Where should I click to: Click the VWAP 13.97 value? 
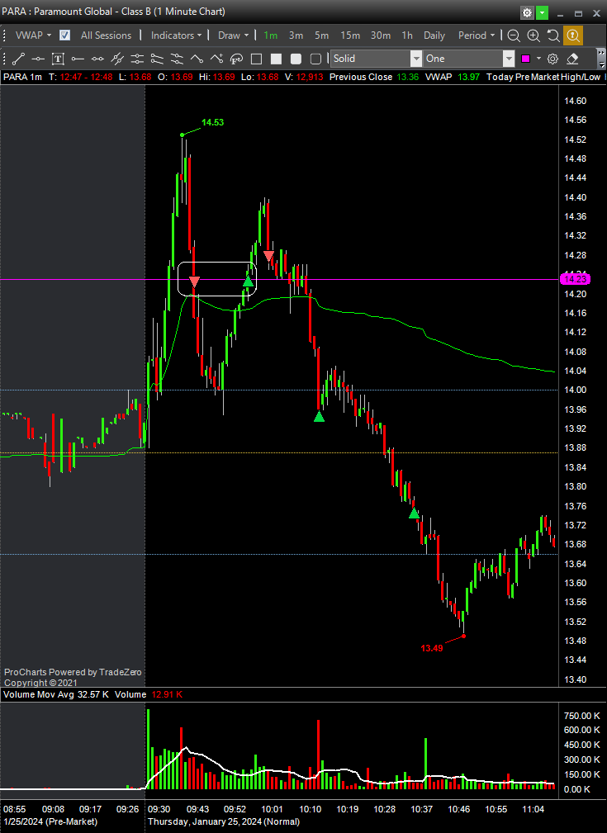(x=468, y=77)
